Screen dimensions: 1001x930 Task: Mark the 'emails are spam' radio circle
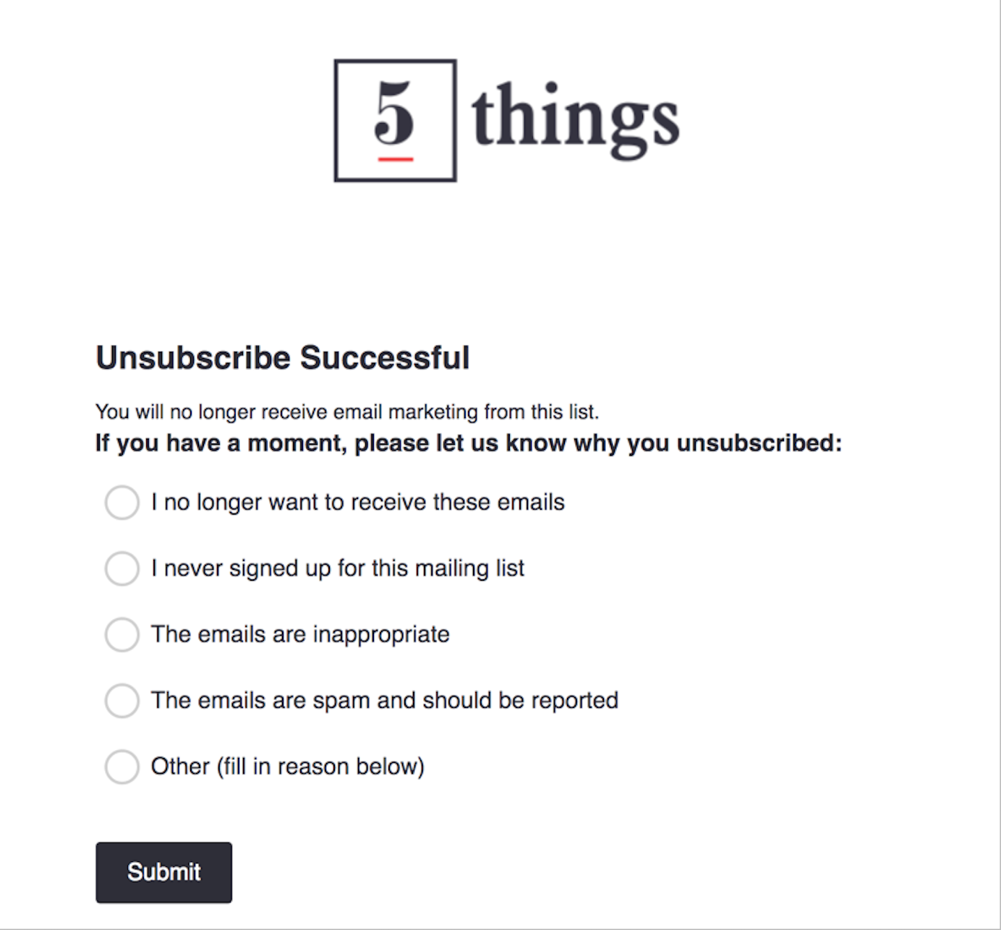click(x=122, y=701)
